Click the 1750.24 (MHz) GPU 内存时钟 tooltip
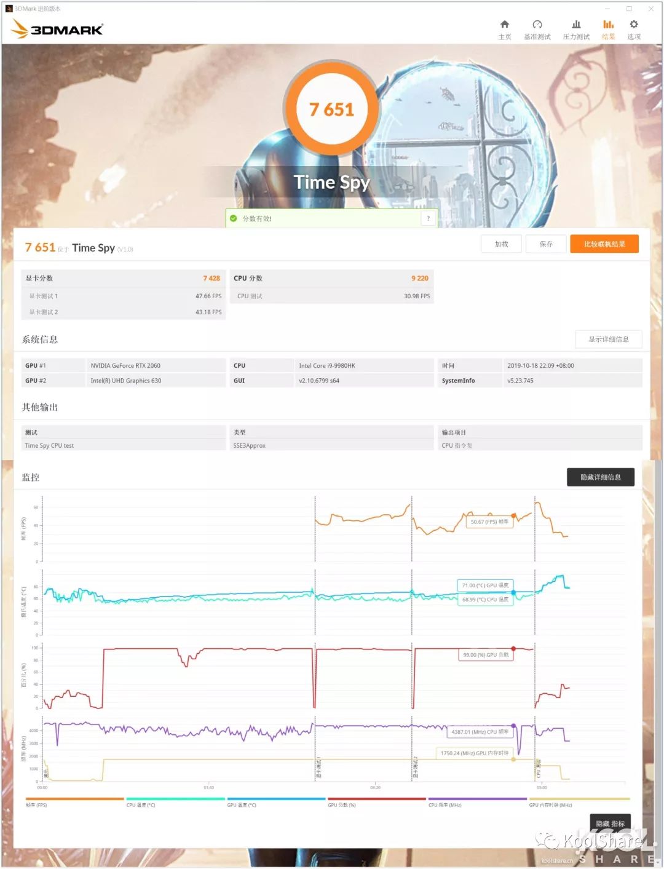This screenshot has width=664, height=869. (x=474, y=753)
